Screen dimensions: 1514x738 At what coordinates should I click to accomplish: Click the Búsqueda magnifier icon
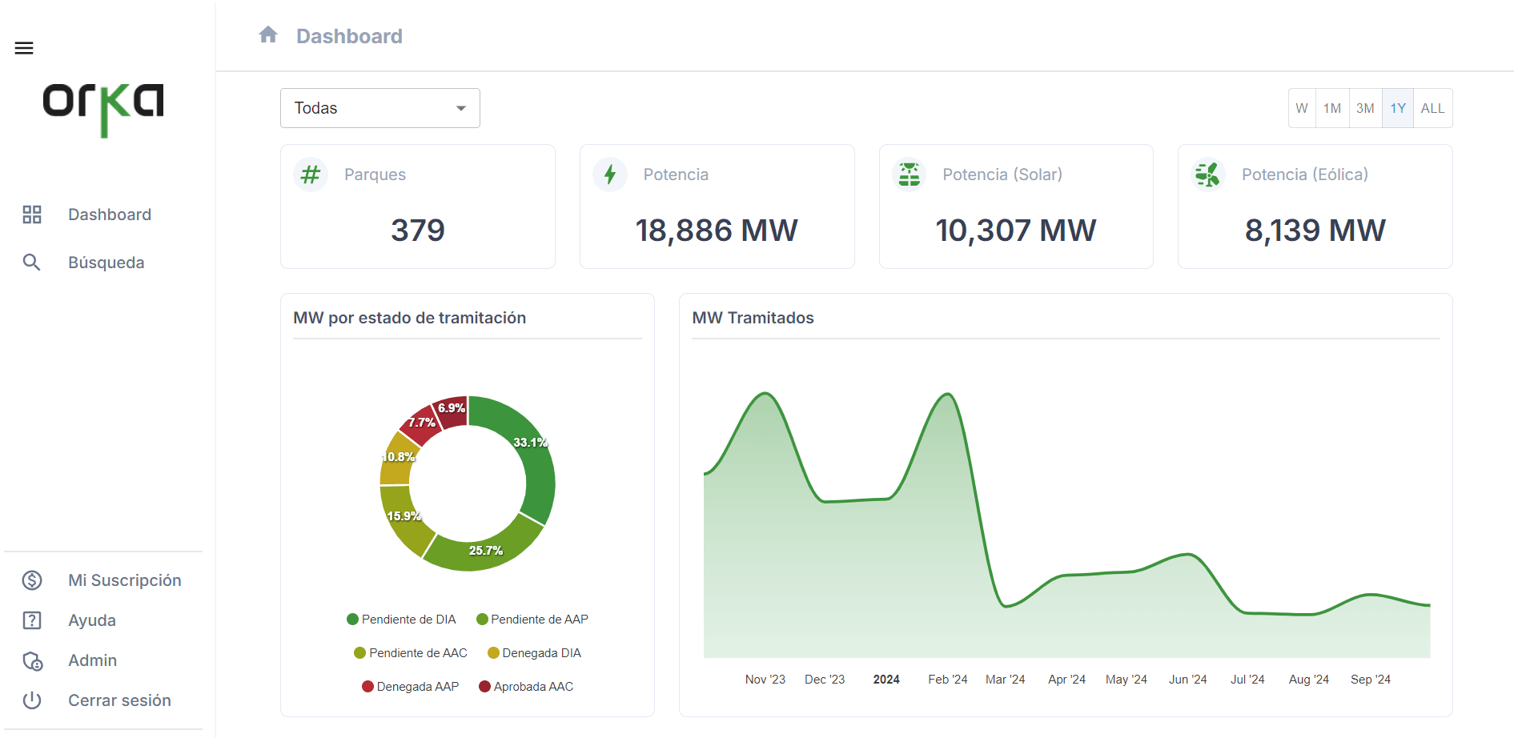32,263
